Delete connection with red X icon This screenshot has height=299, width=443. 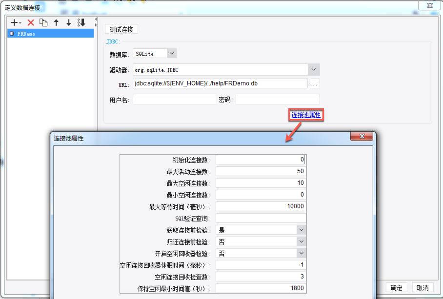point(31,22)
